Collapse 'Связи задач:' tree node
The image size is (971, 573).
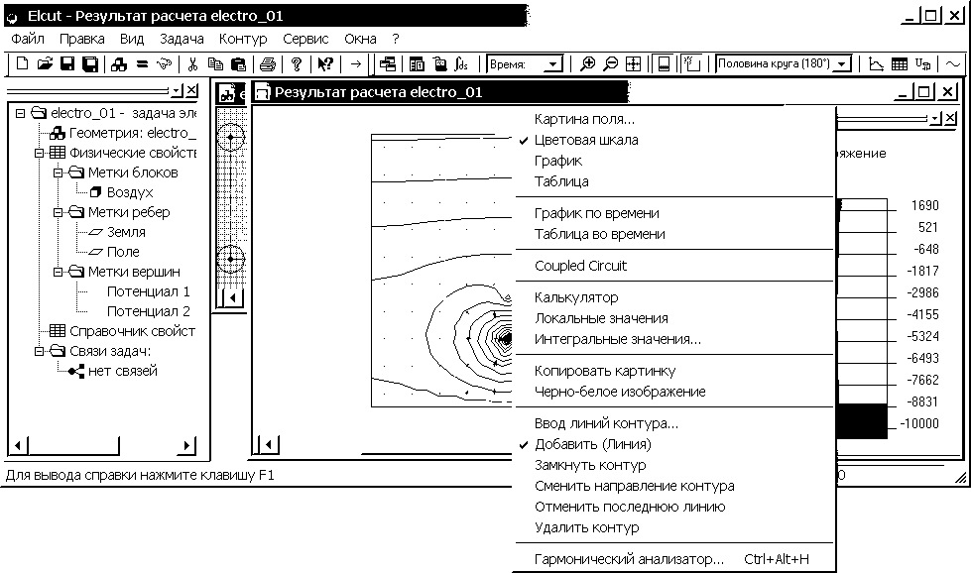tap(39, 351)
